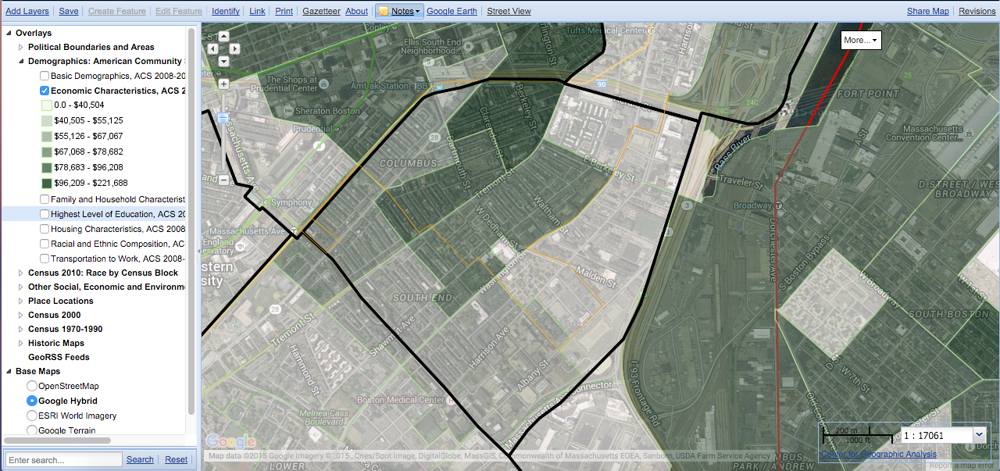Select ESRI World Imagery base map
The width and height of the screenshot is (1000, 471).
32,416
